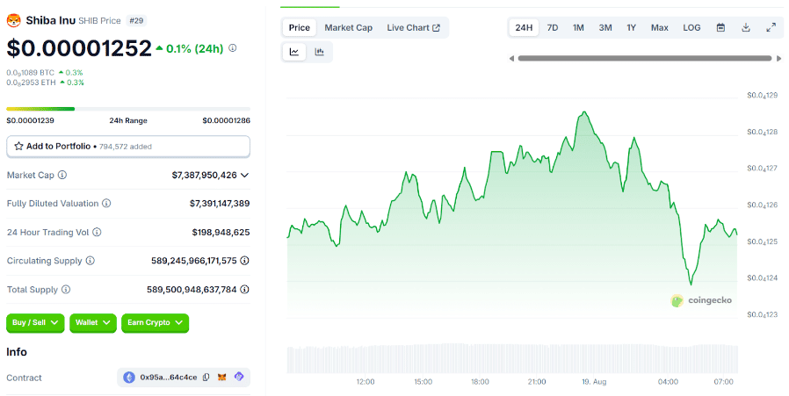Open info icon beside total supply value
The height and width of the screenshot is (396, 789).
(x=244, y=290)
